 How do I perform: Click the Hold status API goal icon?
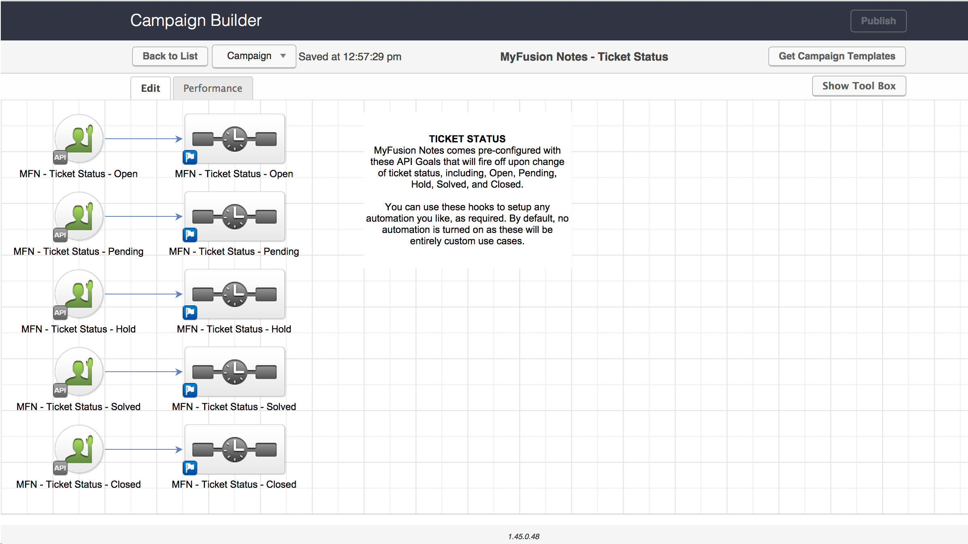click(x=79, y=294)
